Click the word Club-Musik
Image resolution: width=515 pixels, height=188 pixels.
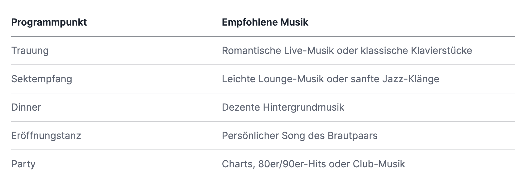point(379,164)
